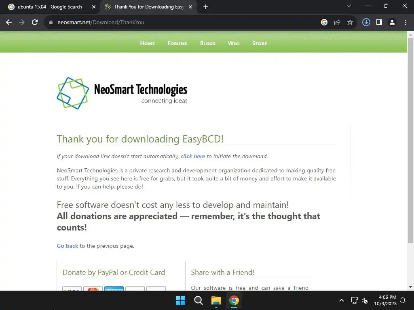
Task: Click the 'click here' download link
Action: point(193,156)
